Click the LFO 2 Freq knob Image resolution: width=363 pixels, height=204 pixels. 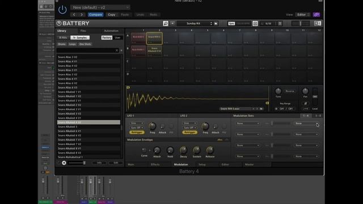[x=205, y=126]
